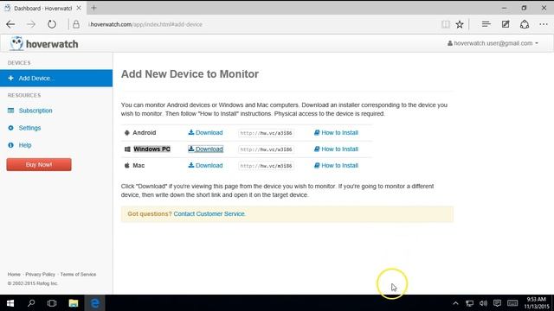Screen dimensions: 554x311
Task: Open a new browser tab
Action: [93, 8]
